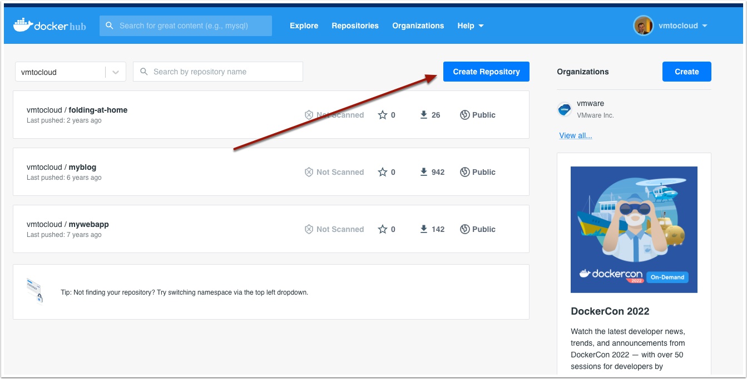The image size is (747, 379).
Task: Click the Not Scanned shield icon for folding-at-home
Action: click(309, 115)
